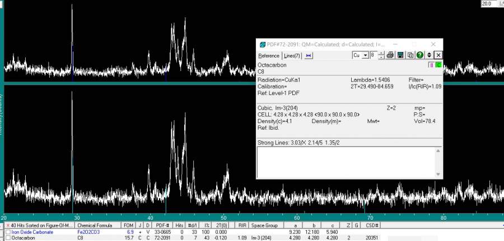Check the Iron Oxide Carbonate checkbox

click(8, 231)
